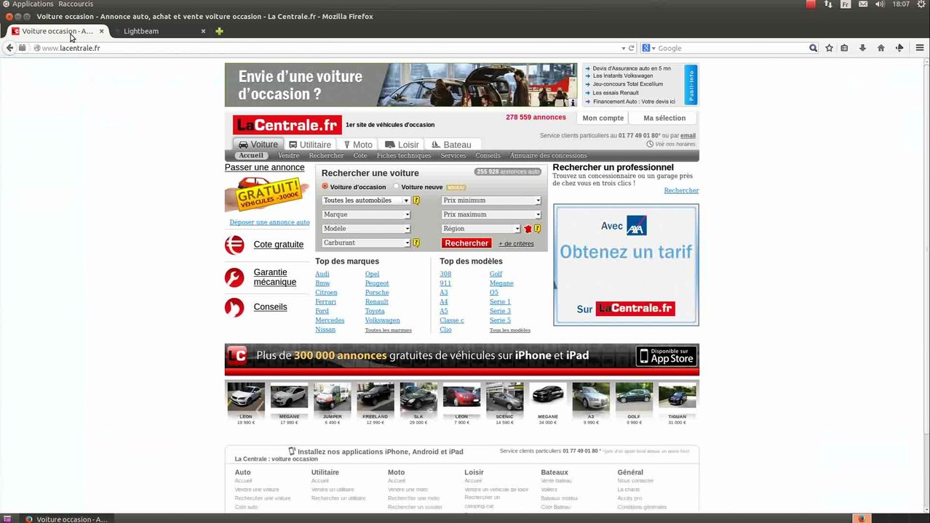Close the Lightbeam tab
This screenshot has width=930, height=523.
point(203,31)
